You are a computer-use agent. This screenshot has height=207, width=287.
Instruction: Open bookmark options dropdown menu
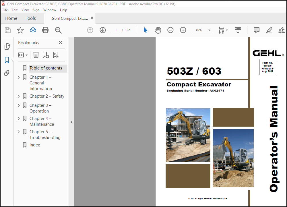pos(23,55)
